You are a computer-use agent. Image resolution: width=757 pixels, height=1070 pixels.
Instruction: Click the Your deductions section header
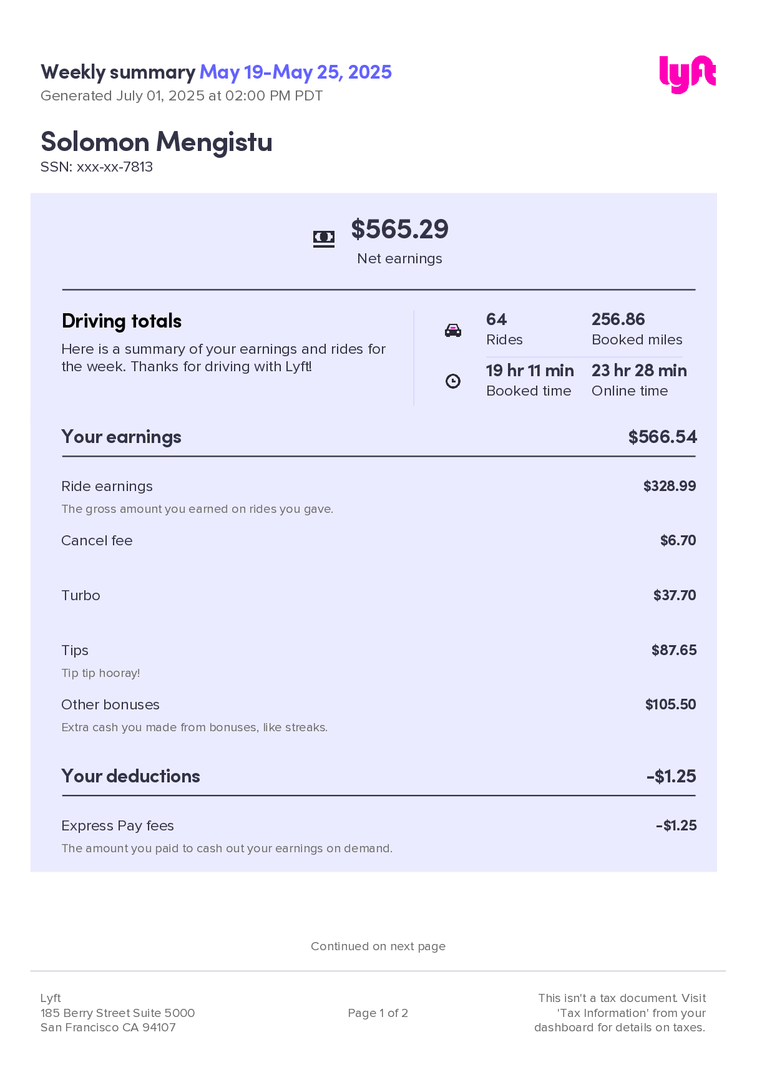tap(131, 776)
